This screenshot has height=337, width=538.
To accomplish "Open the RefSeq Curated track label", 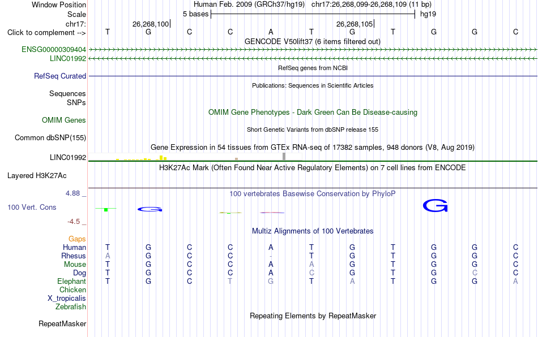I will 60,76.
